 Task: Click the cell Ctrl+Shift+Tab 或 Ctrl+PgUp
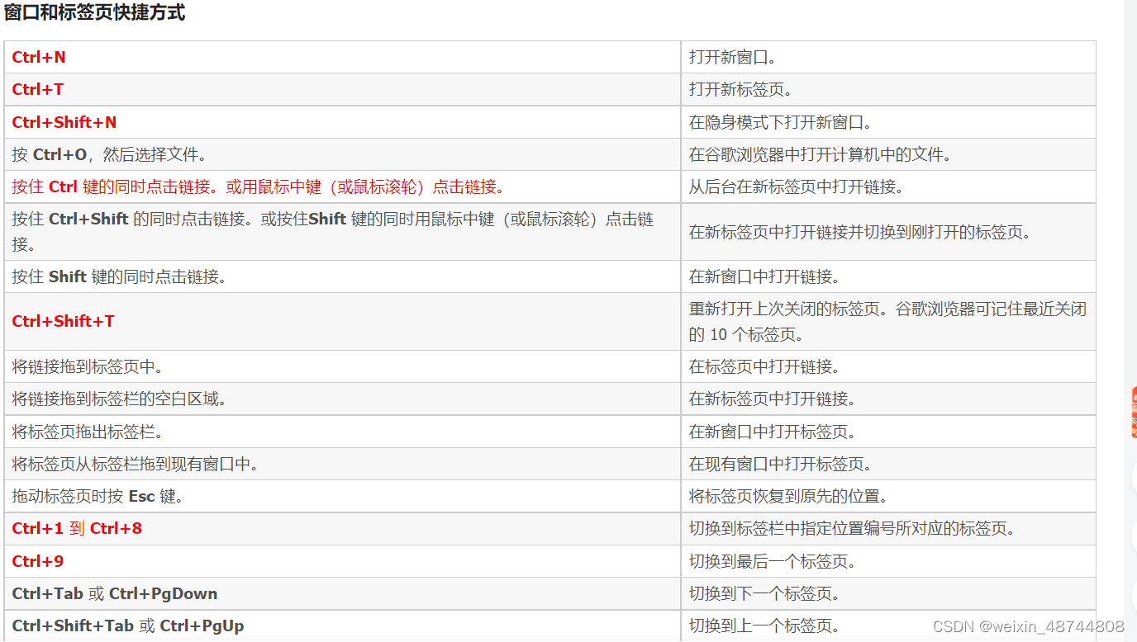tap(342, 625)
